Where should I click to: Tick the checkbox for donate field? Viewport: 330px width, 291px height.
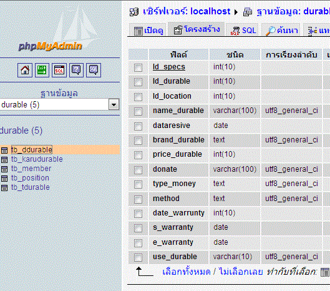(138, 170)
